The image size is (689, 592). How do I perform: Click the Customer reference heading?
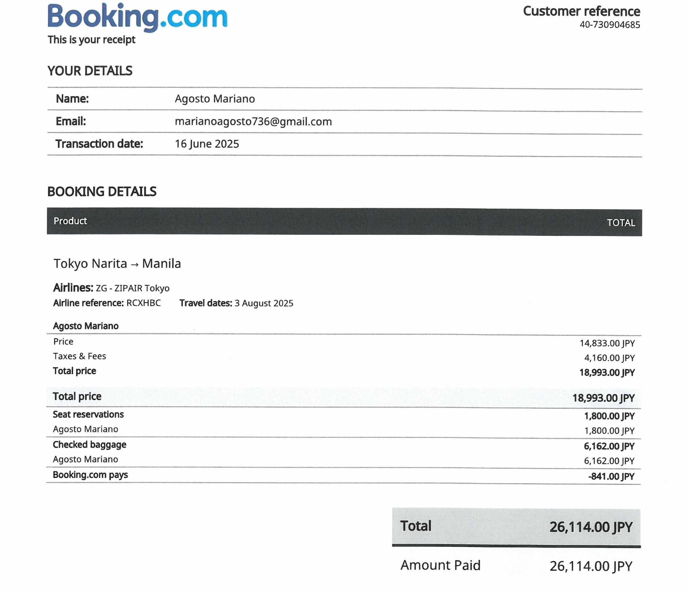tap(581, 11)
